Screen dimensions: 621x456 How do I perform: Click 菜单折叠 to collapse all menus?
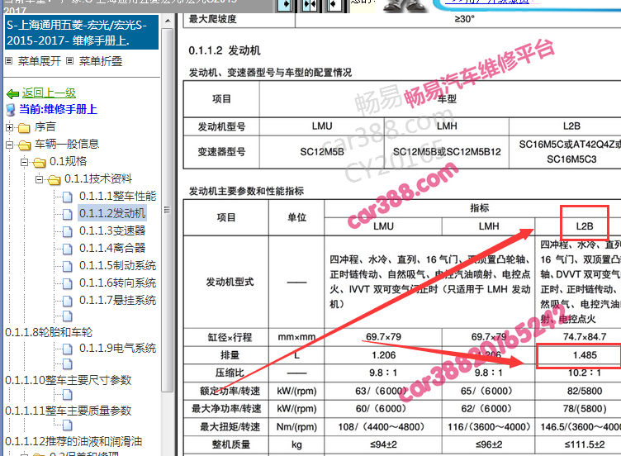point(101,61)
